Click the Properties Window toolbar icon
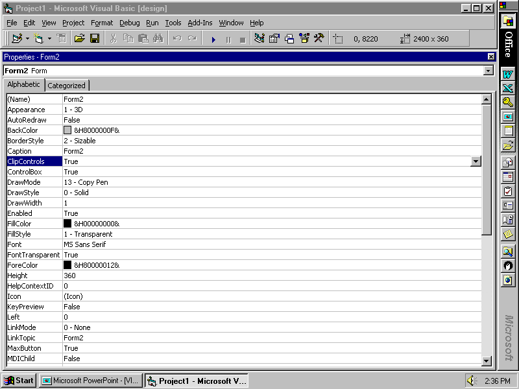The width and height of the screenshot is (519, 389). point(274,38)
